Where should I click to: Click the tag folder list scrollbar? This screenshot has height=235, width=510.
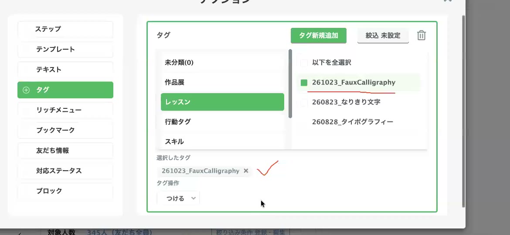[290, 84]
